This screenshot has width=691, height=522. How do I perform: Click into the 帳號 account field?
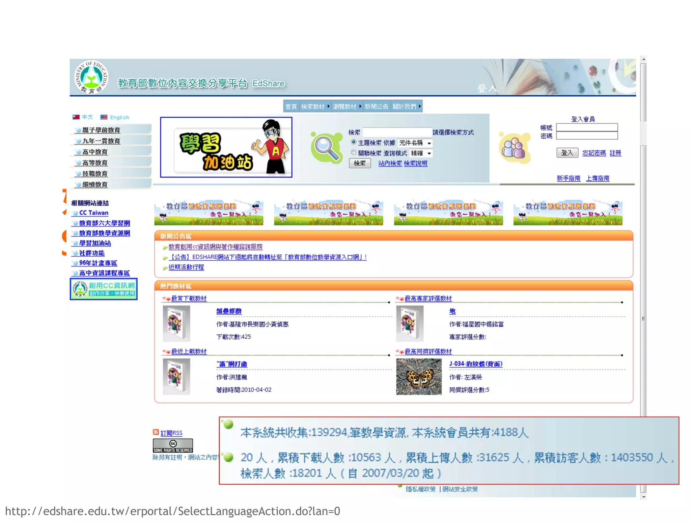pos(587,127)
